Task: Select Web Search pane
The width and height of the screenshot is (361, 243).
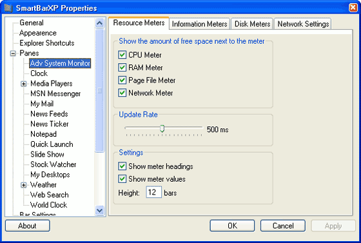Action: 50,195
